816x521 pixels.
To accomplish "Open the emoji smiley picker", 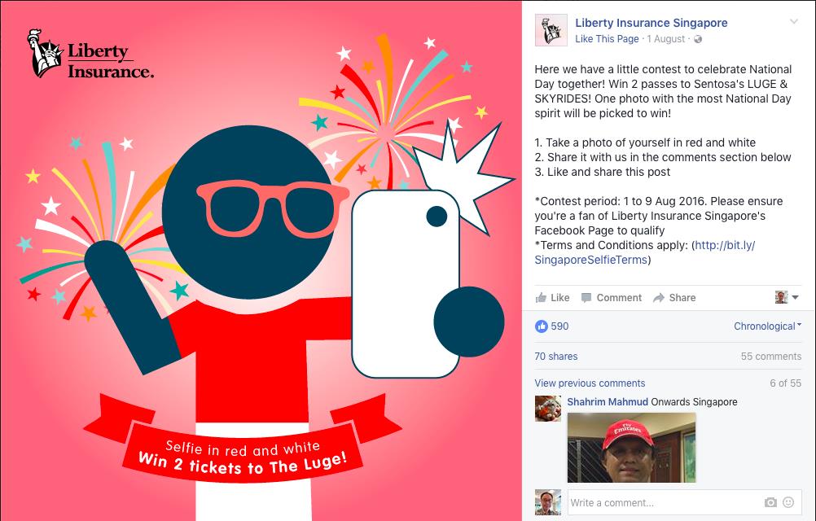I will [x=788, y=502].
